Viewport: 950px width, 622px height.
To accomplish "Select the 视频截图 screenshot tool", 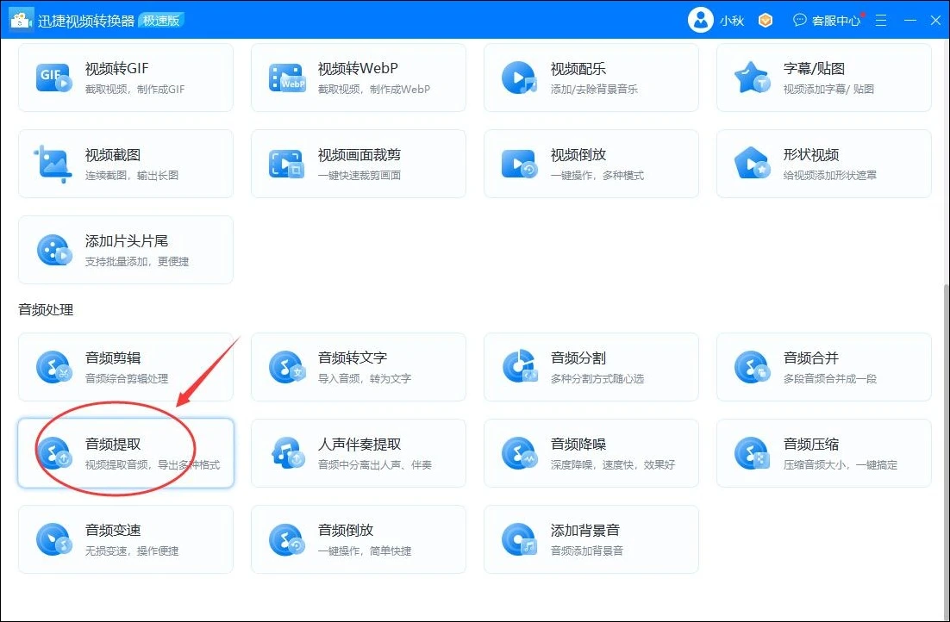I will point(125,164).
